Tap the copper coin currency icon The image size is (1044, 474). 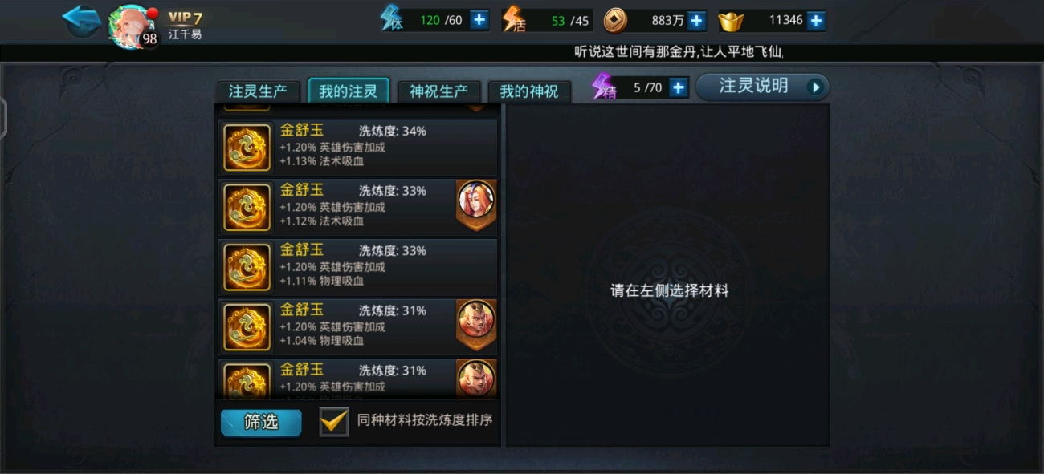click(615, 20)
